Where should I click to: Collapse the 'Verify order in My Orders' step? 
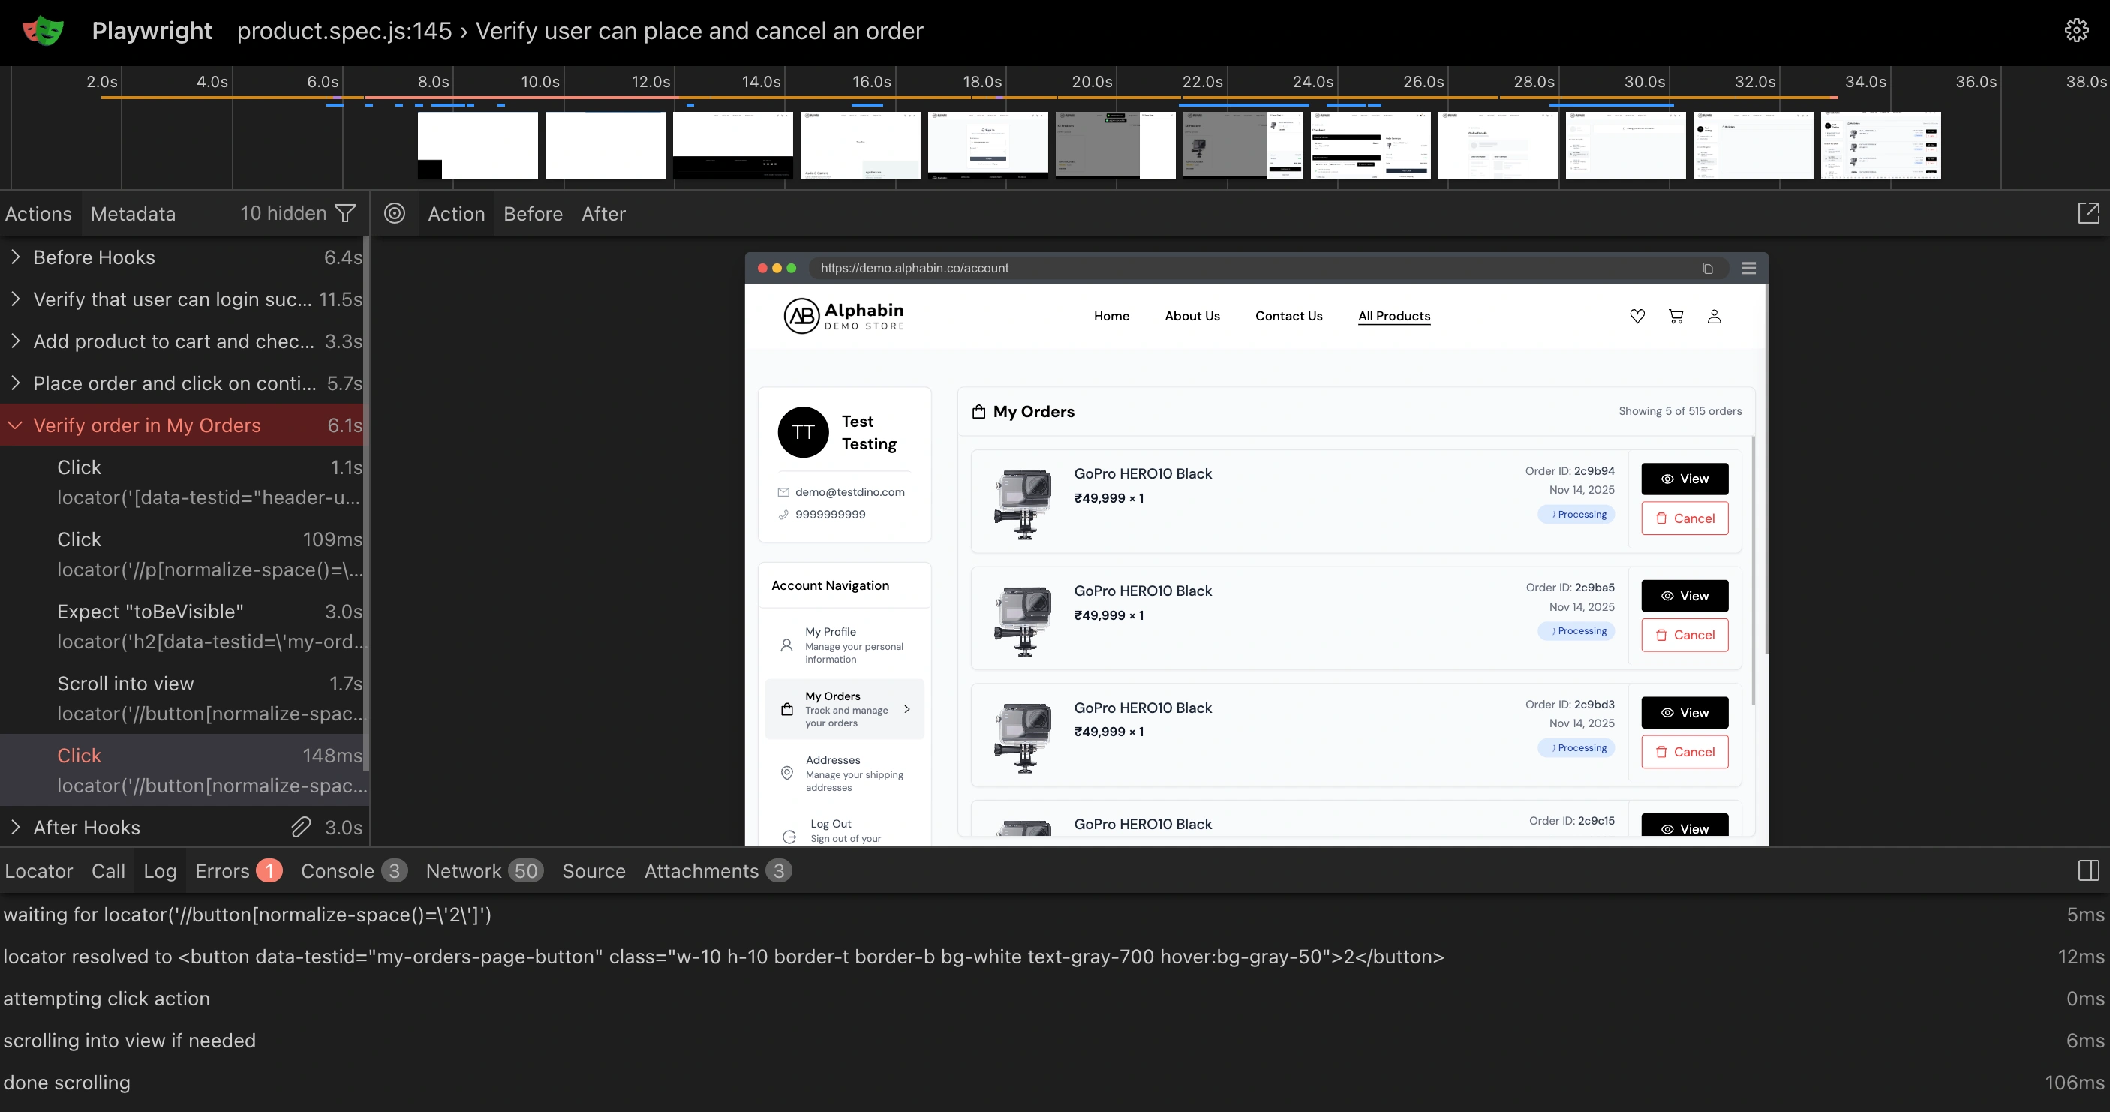[x=14, y=425]
